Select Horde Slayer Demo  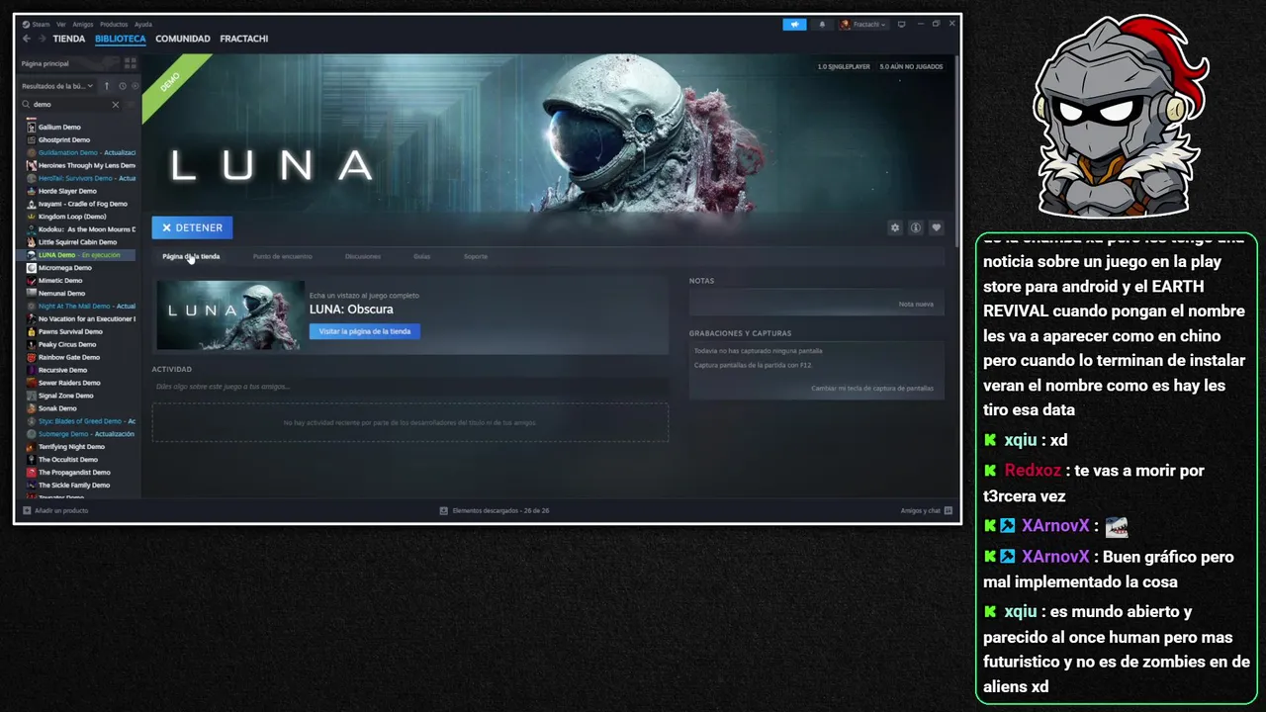[x=81, y=191]
